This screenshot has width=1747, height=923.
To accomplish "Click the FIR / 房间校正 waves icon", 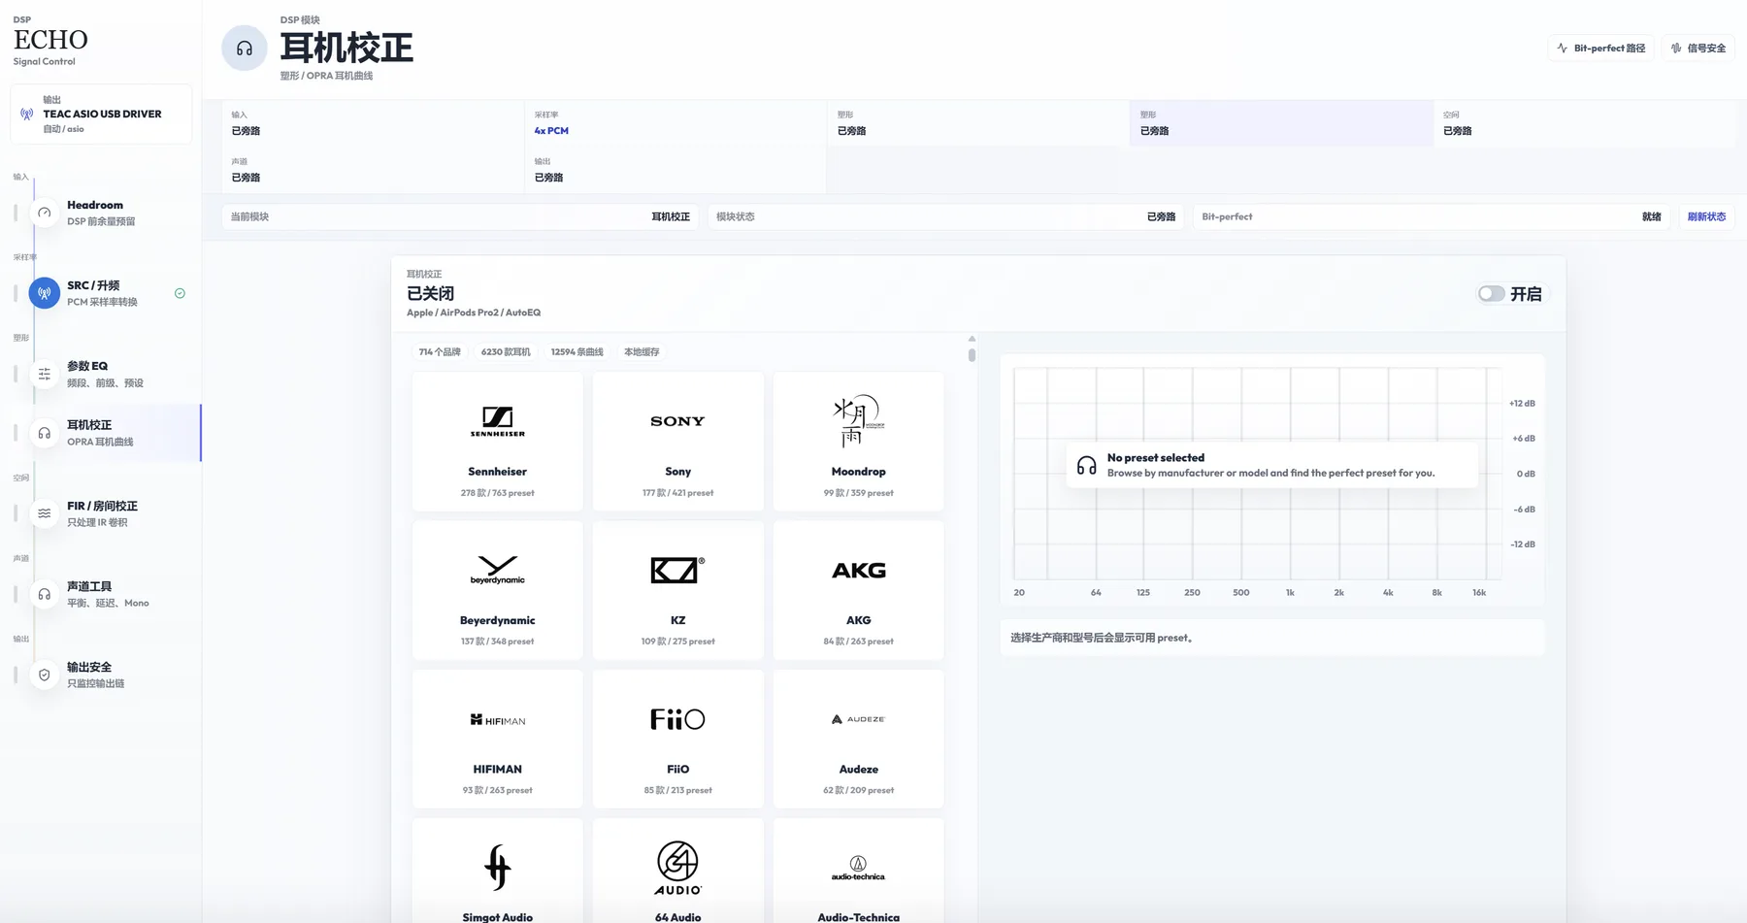I will coord(45,513).
